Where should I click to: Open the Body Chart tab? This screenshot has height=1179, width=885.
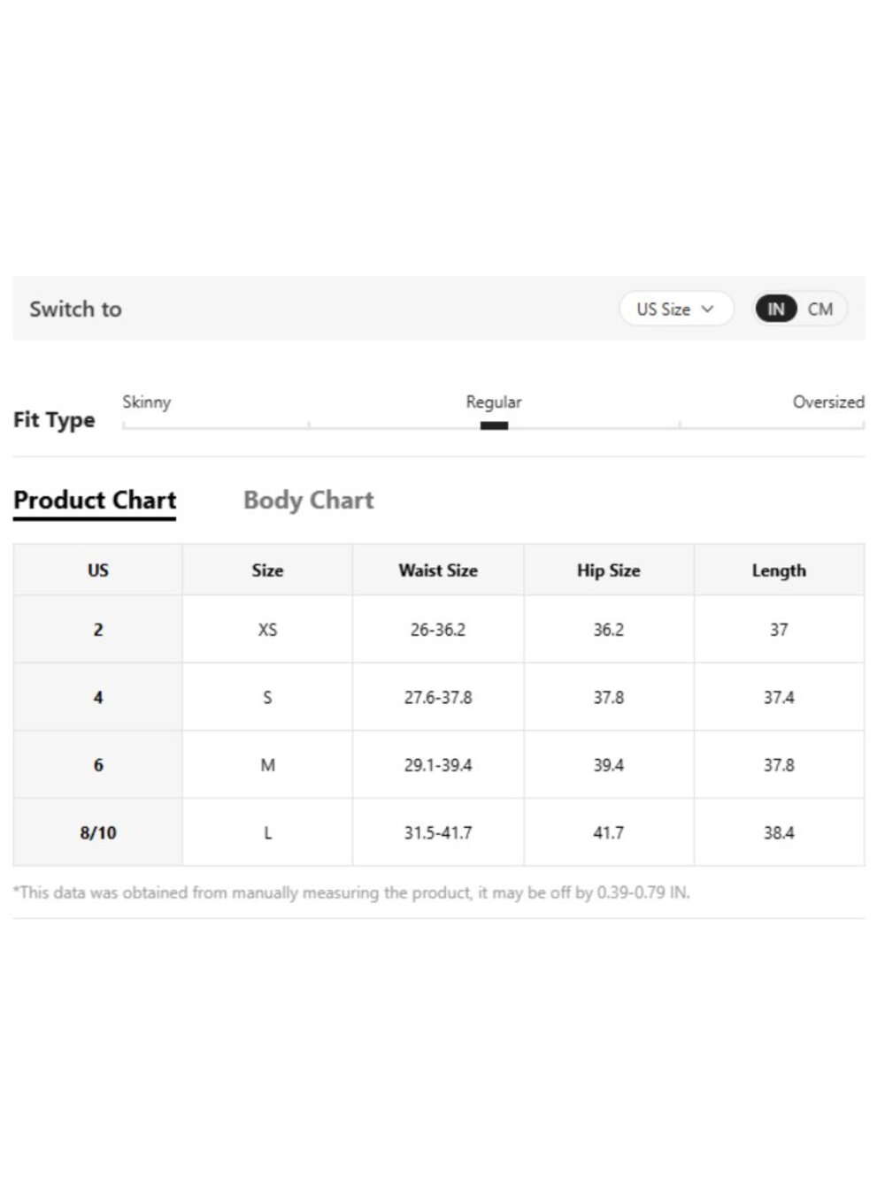308,500
